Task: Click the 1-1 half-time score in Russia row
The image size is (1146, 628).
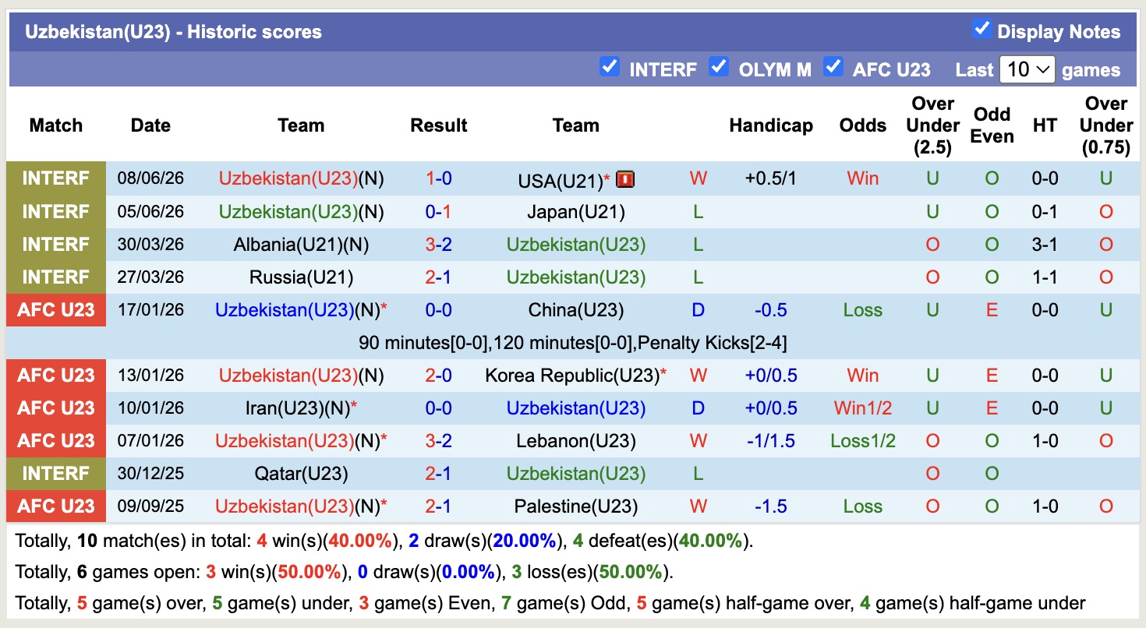Action: click(x=1045, y=277)
